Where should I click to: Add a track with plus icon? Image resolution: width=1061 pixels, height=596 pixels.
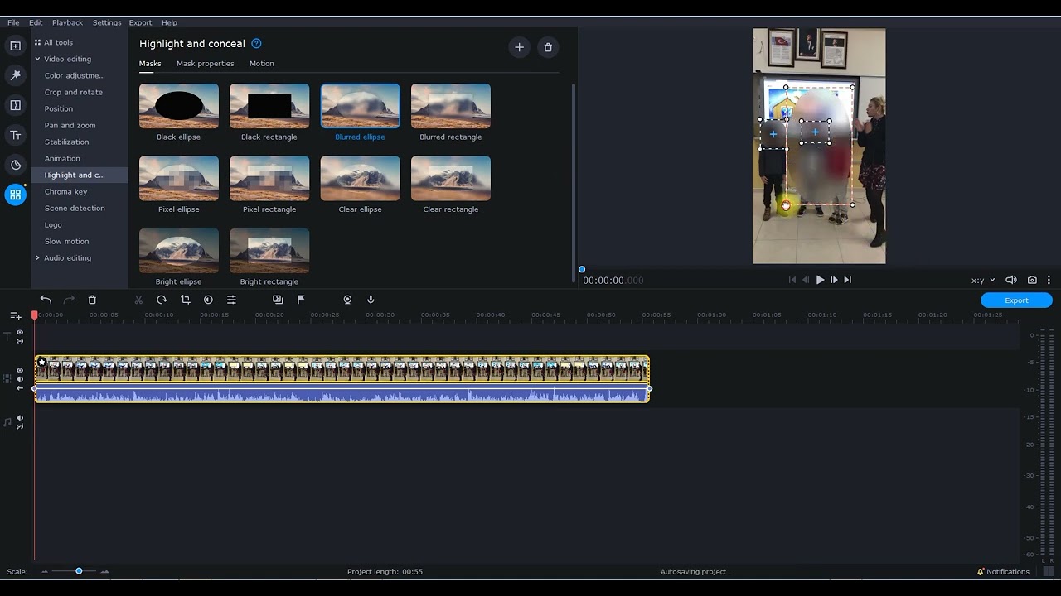(x=15, y=315)
